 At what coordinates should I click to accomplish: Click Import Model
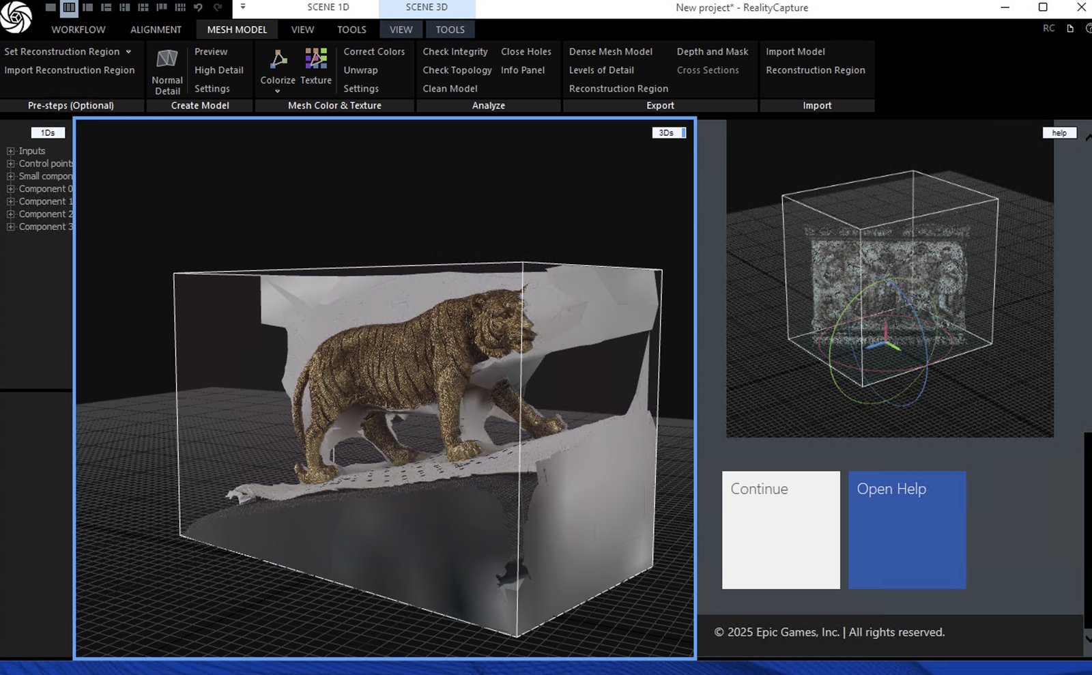(x=795, y=52)
